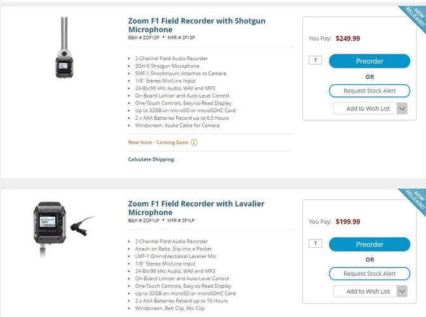426x317 pixels.
Task: Add Shotgun Microphone recorder to Wish List
Action: pos(365,108)
